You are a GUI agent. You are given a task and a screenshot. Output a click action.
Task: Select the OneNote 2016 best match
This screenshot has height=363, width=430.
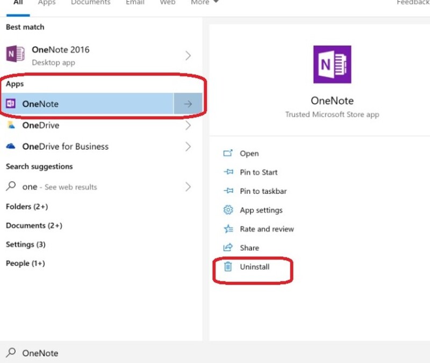pos(101,56)
